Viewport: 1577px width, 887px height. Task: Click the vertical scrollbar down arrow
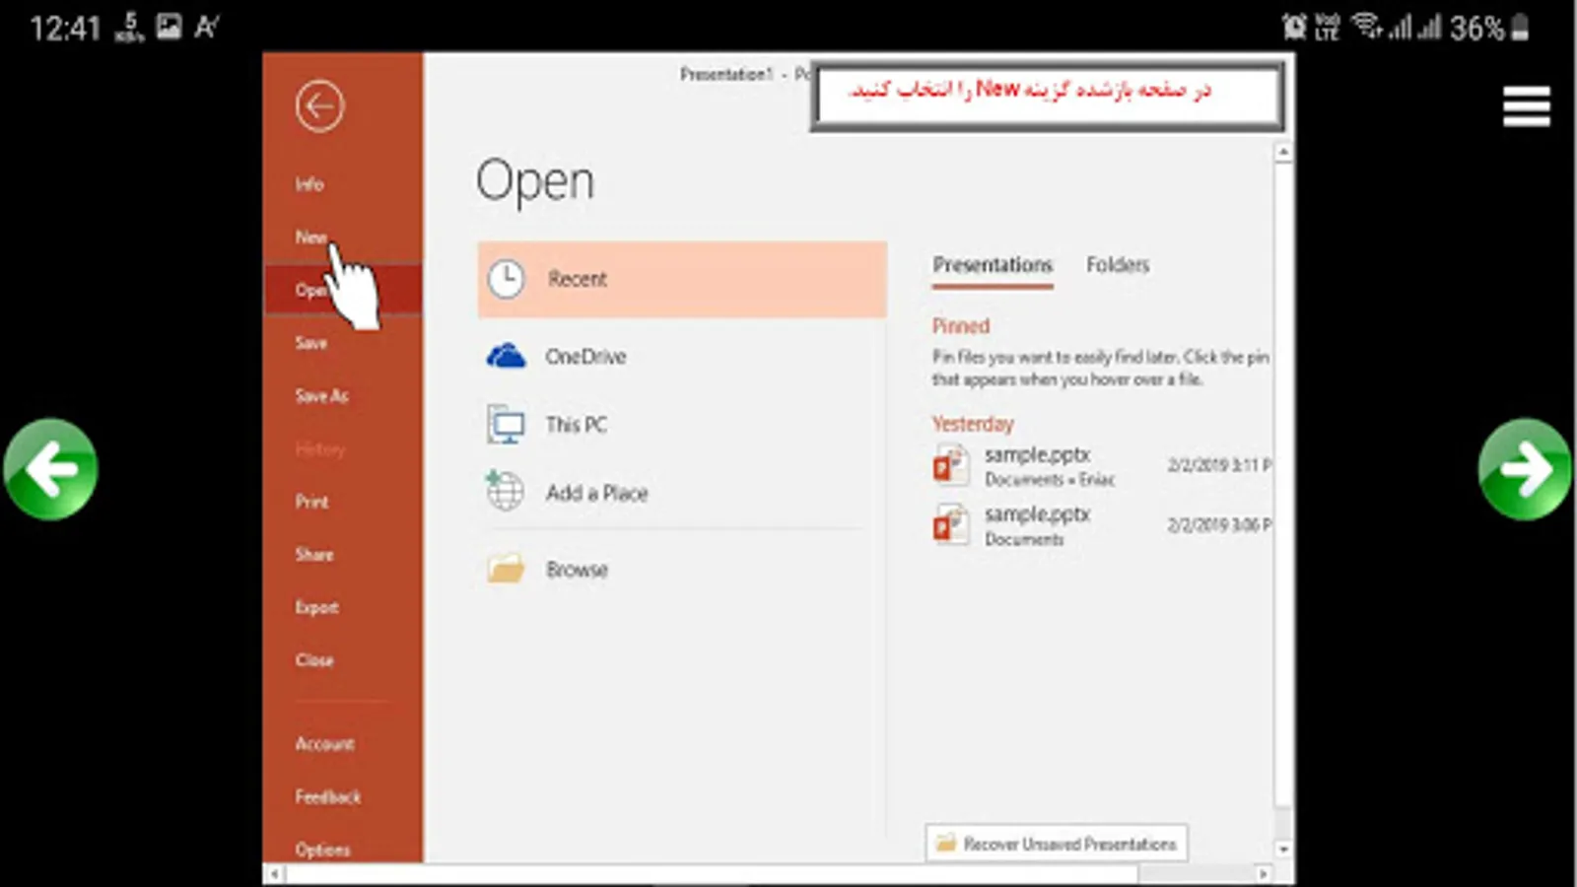[1283, 849]
